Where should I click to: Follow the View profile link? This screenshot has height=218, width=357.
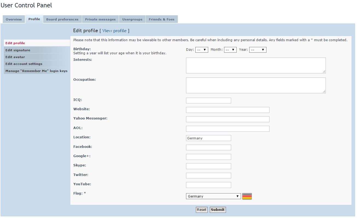click(114, 31)
